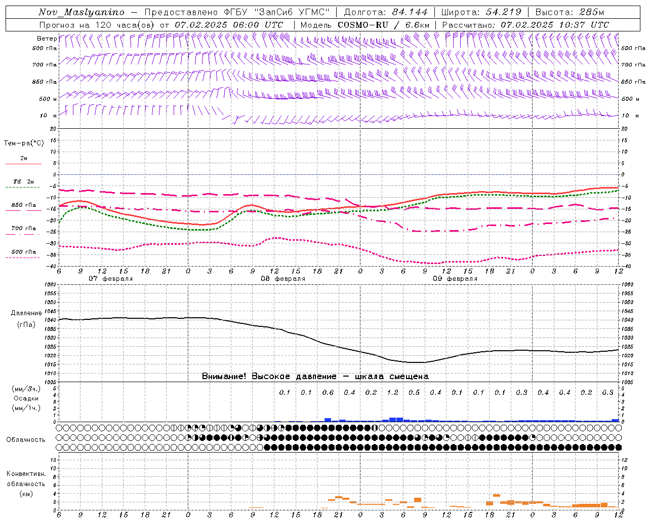Click the '(мм/1ч.)' precipitation unit label
The width and height of the screenshot is (648, 519).
(26, 408)
